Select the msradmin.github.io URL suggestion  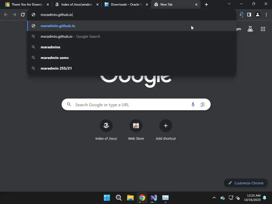pyautogui.click(x=132, y=26)
